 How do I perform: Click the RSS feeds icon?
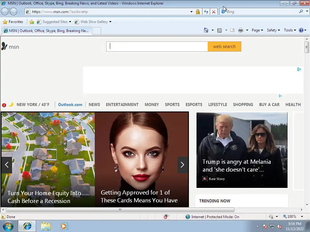click(219, 31)
